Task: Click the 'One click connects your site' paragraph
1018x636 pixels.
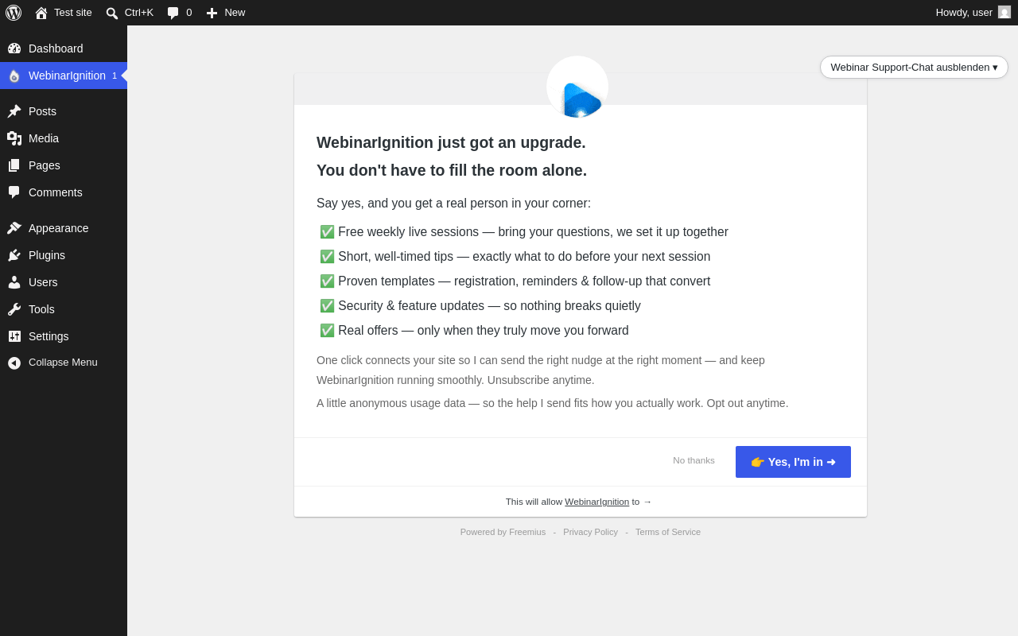Action: tap(541, 370)
